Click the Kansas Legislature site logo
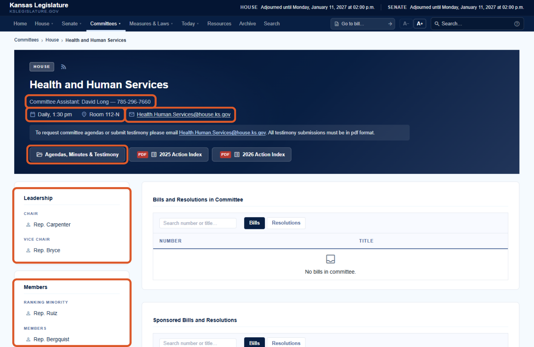 point(39,8)
